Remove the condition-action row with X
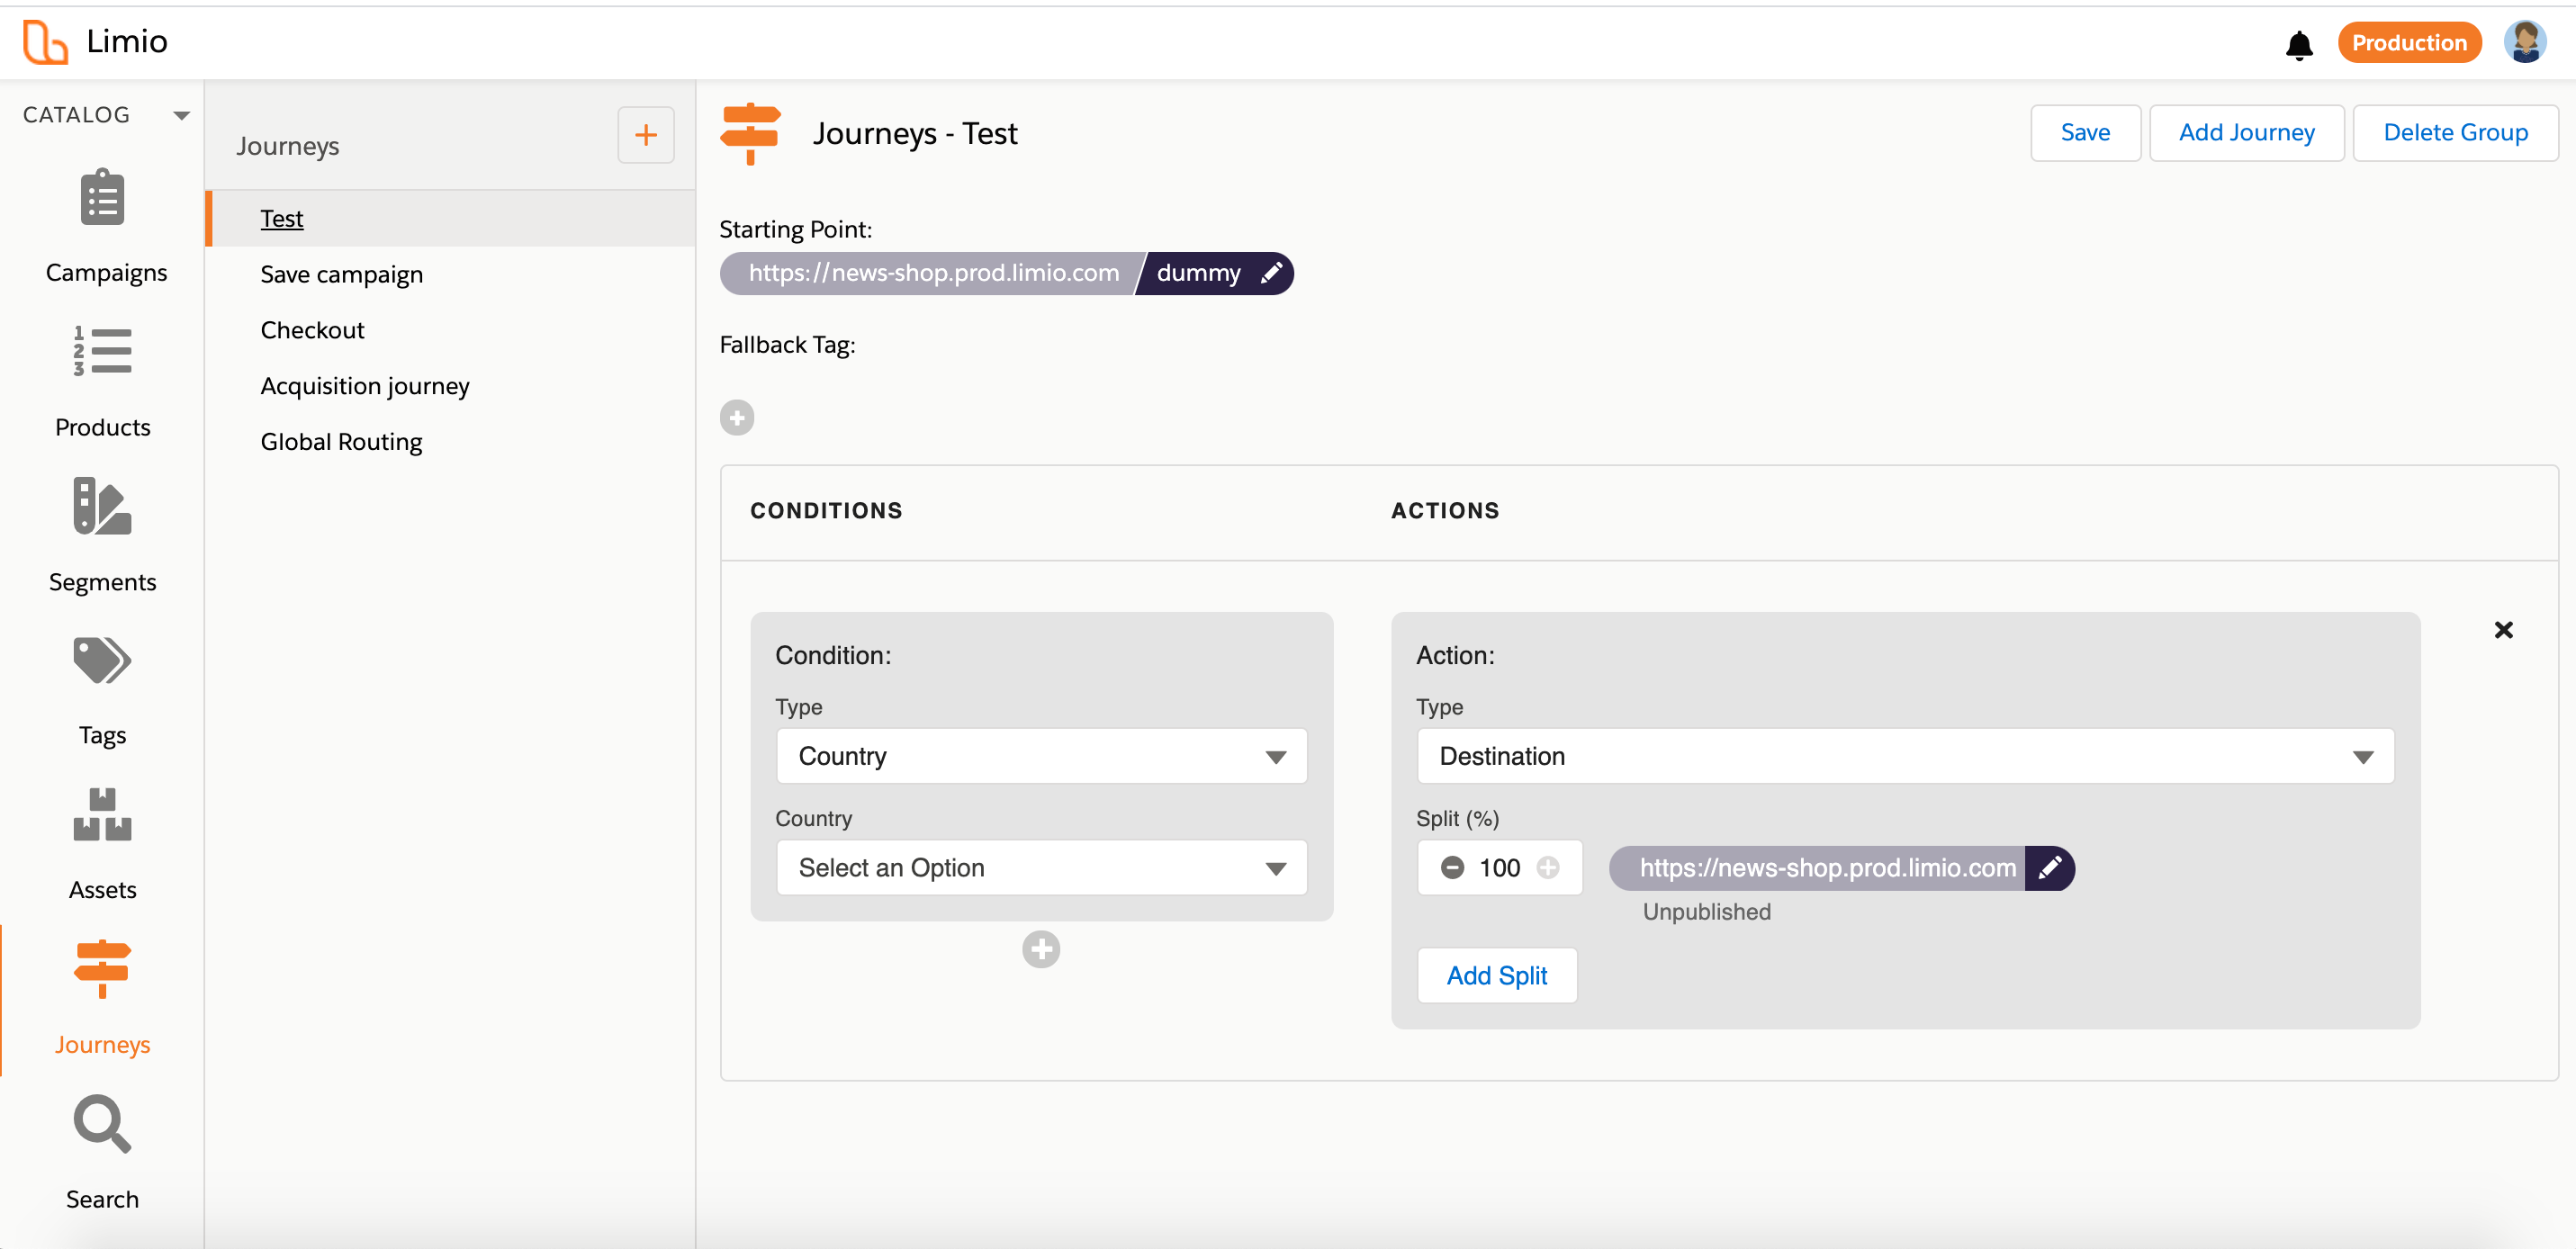The width and height of the screenshot is (2576, 1249). coord(2503,630)
